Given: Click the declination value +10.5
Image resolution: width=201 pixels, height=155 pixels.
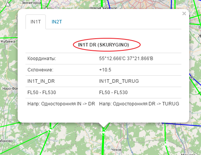Looking at the screenshot, I should (x=105, y=70).
